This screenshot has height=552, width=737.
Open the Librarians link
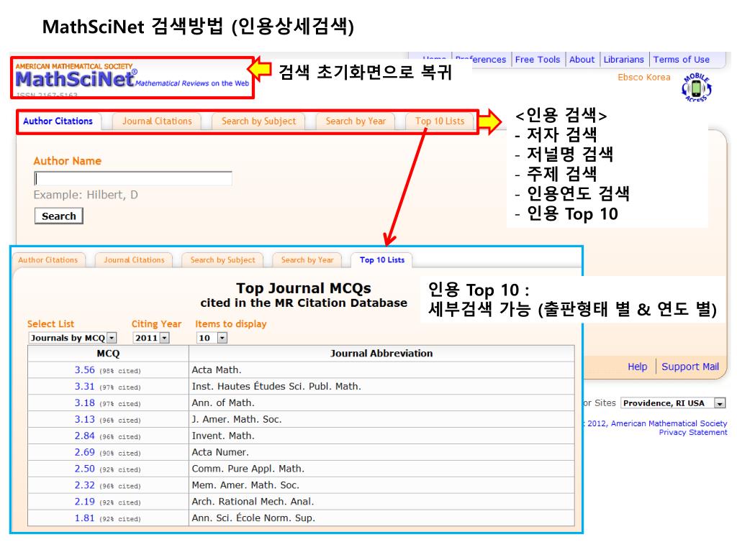tap(623, 60)
